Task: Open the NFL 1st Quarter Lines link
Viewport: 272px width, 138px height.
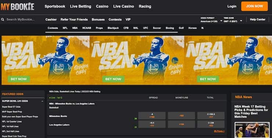Action: (12, 121)
